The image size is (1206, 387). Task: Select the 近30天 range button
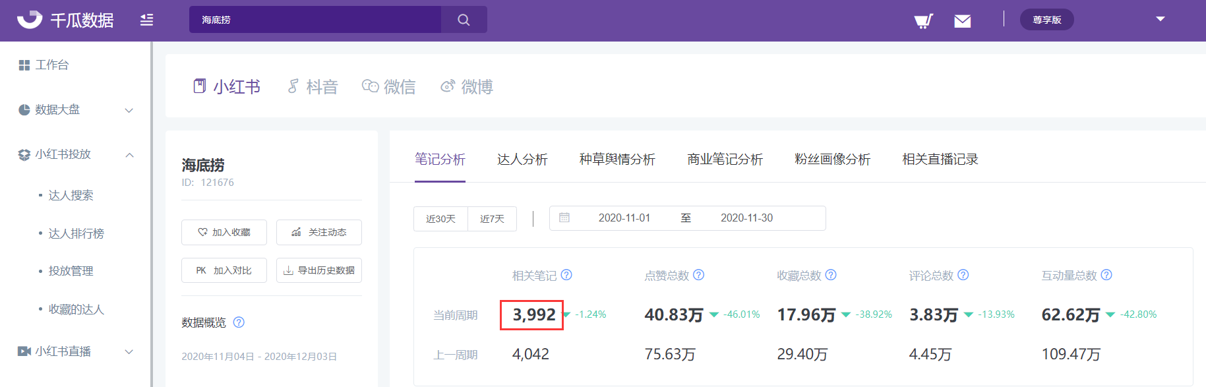(440, 219)
